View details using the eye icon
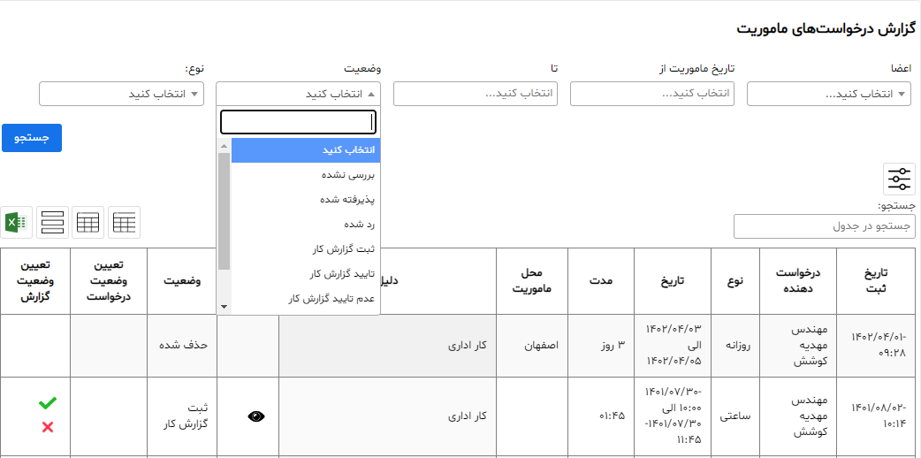 tap(256, 416)
